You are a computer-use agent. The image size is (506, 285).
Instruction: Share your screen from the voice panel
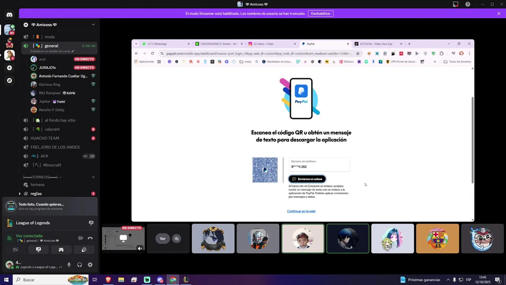tap(38, 250)
